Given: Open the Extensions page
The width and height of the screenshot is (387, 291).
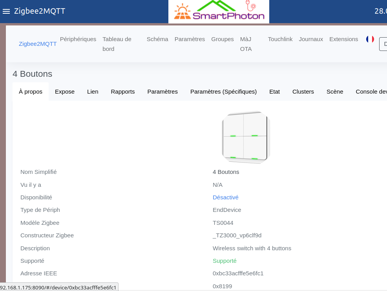Looking at the screenshot, I should point(343,39).
